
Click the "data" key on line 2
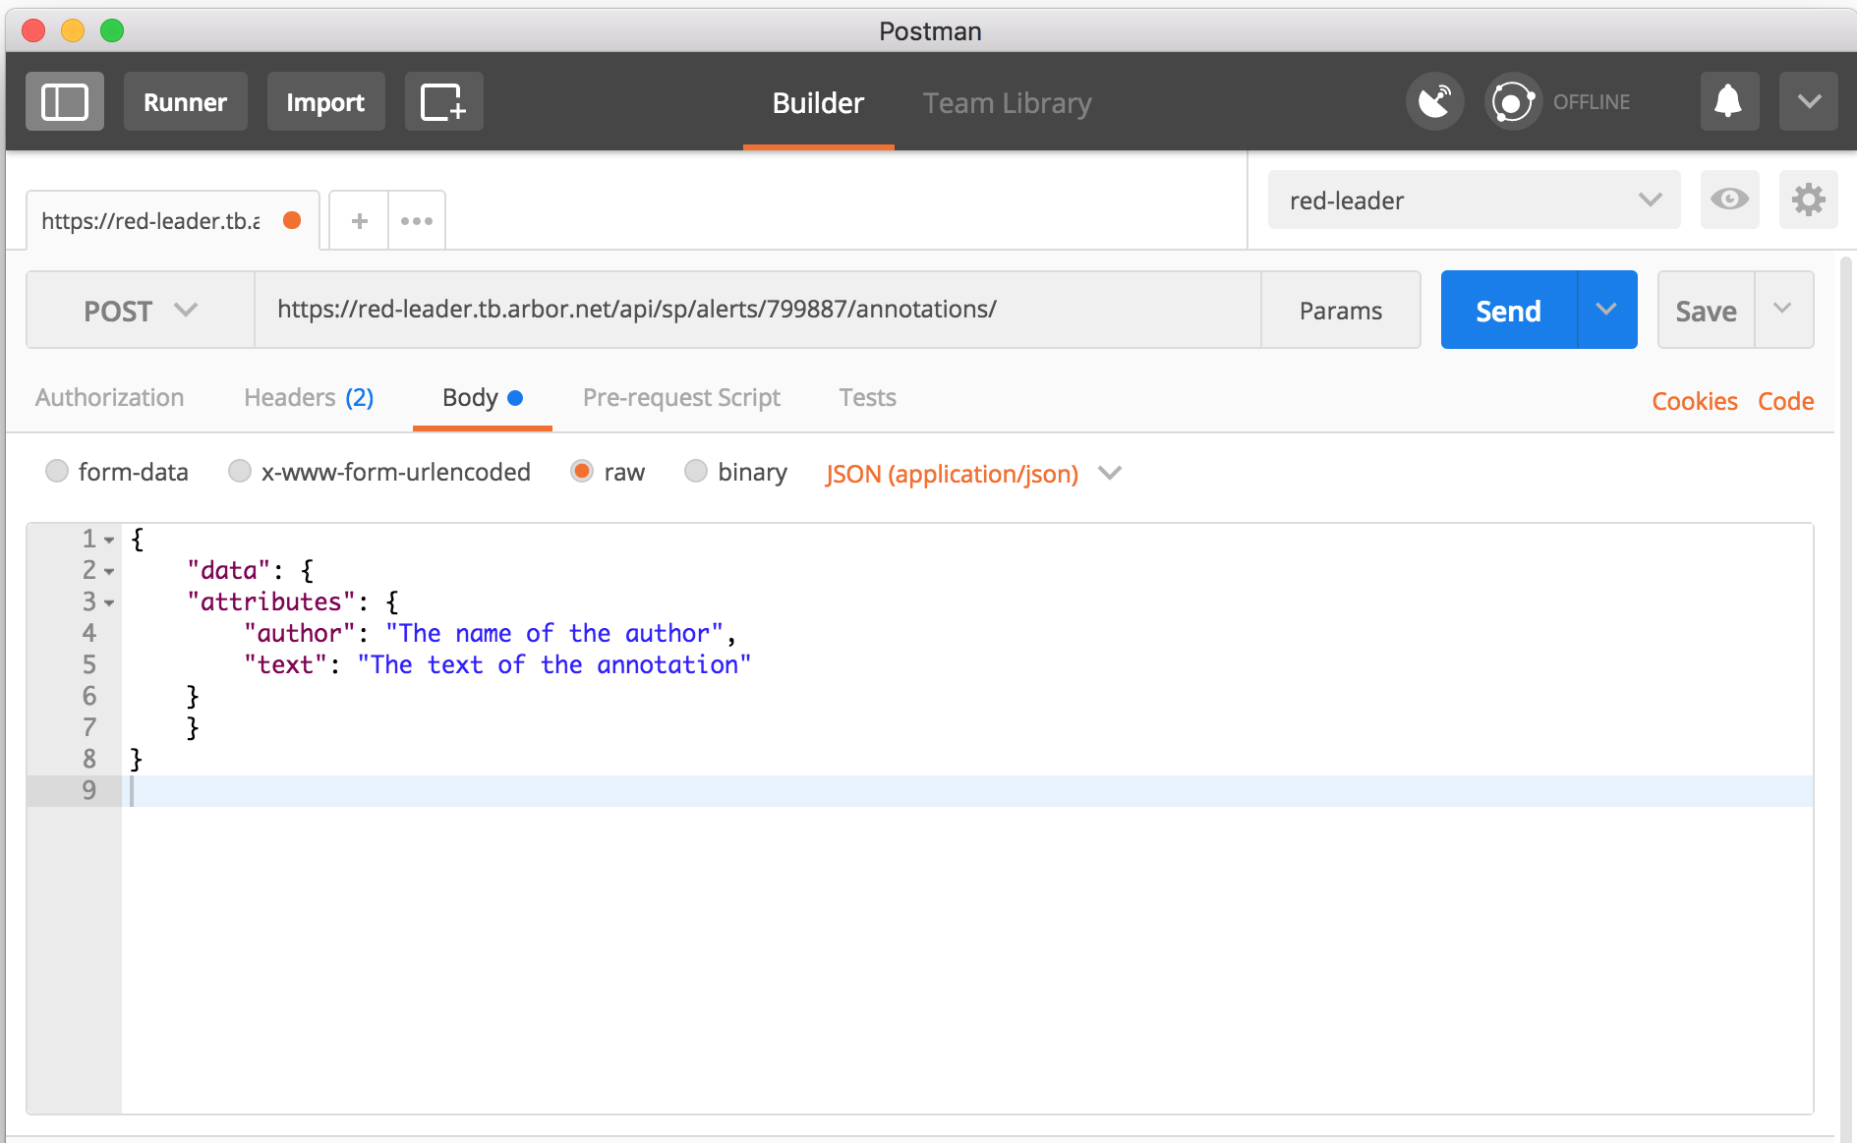(229, 571)
